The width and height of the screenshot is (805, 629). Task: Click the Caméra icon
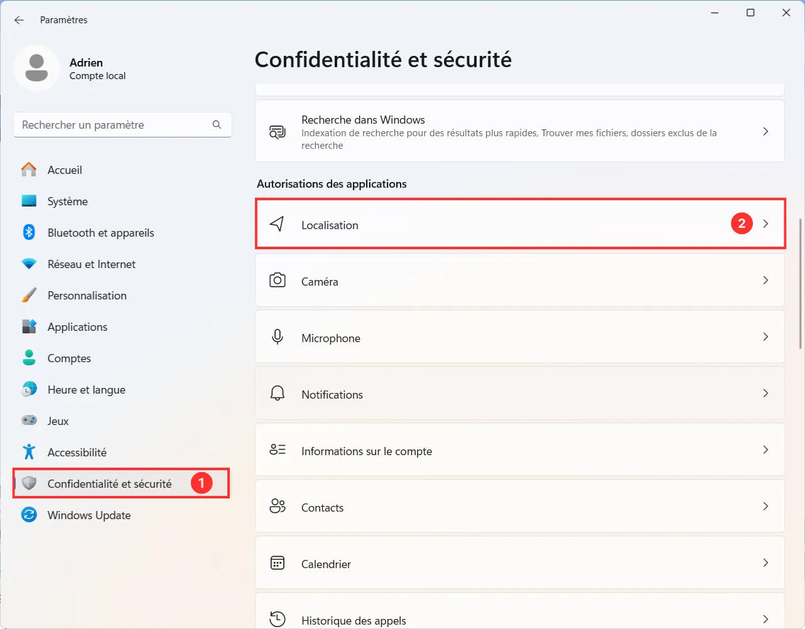(x=277, y=280)
